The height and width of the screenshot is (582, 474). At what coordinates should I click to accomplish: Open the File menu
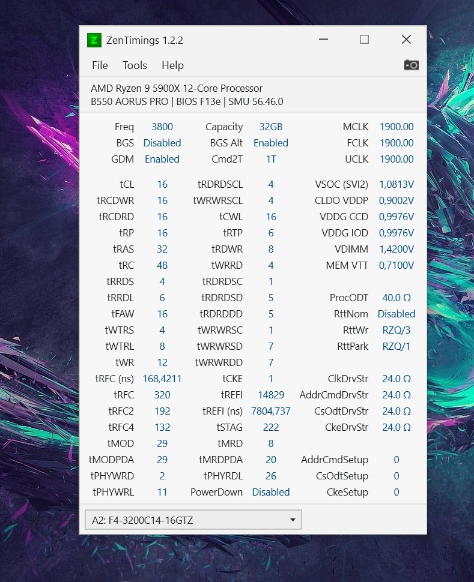click(100, 65)
